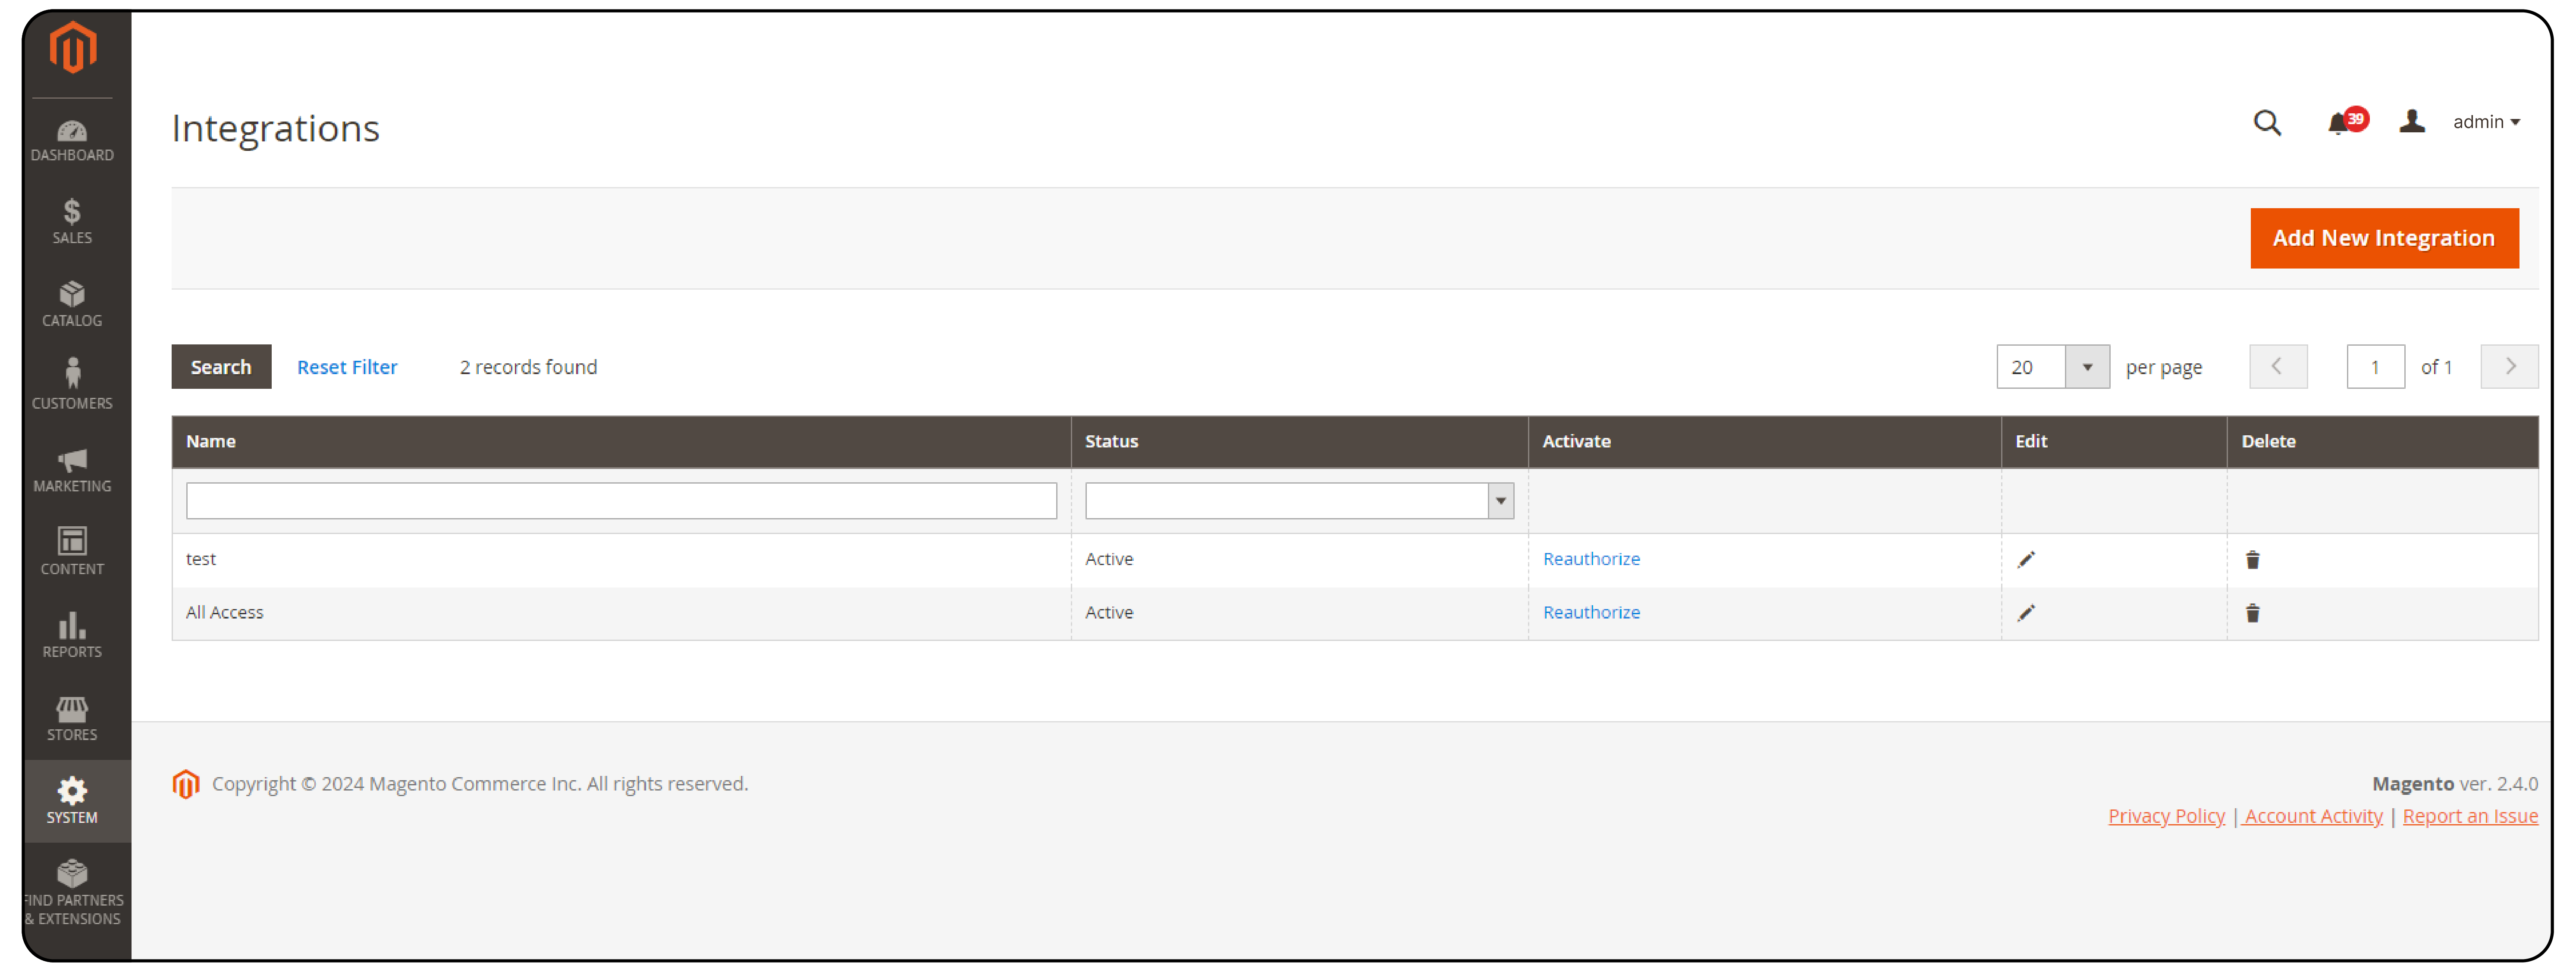Image resolution: width=2576 pixels, height=975 pixels.
Task: Edit the All Access integration pencil icon
Action: [2026, 612]
